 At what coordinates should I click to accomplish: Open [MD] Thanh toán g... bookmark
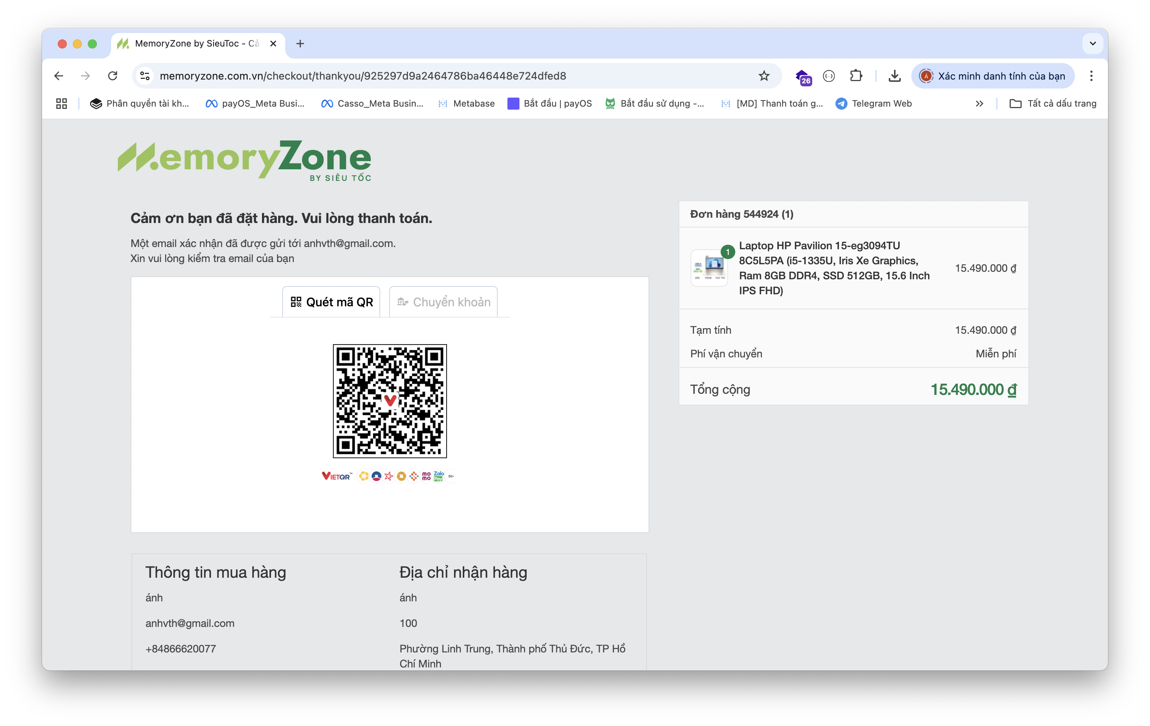[772, 104]
